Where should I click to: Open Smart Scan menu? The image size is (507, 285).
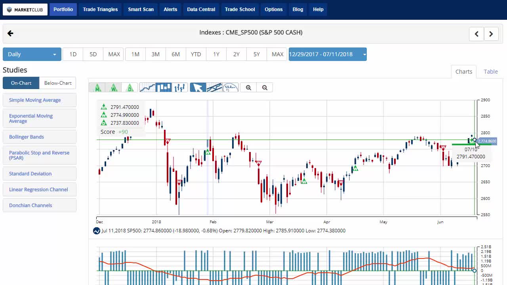pos(141,9)
